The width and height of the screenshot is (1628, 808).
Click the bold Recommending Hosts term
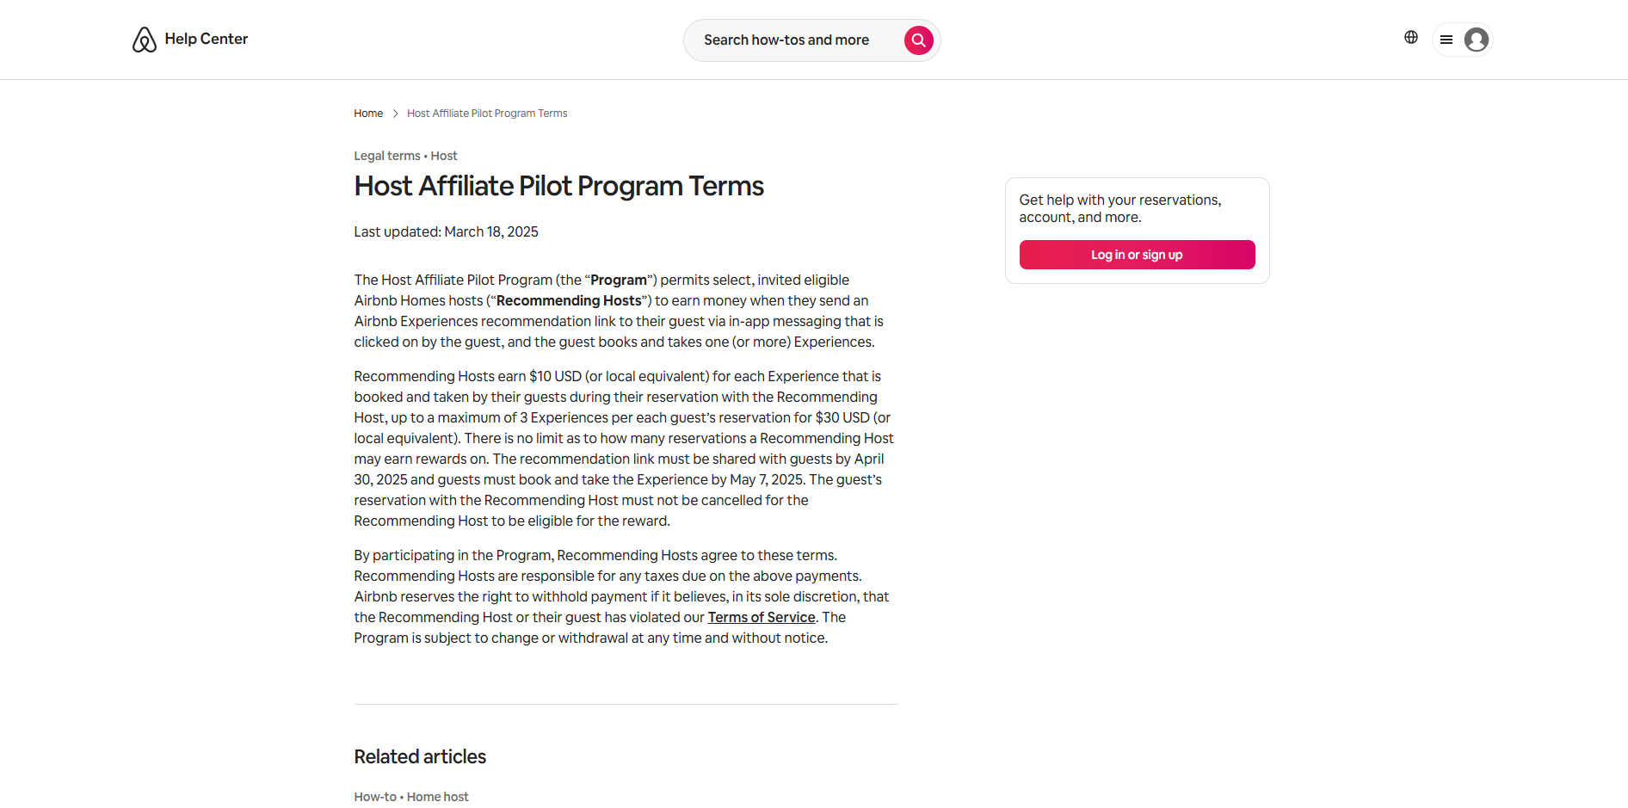(x=569, y=300)
